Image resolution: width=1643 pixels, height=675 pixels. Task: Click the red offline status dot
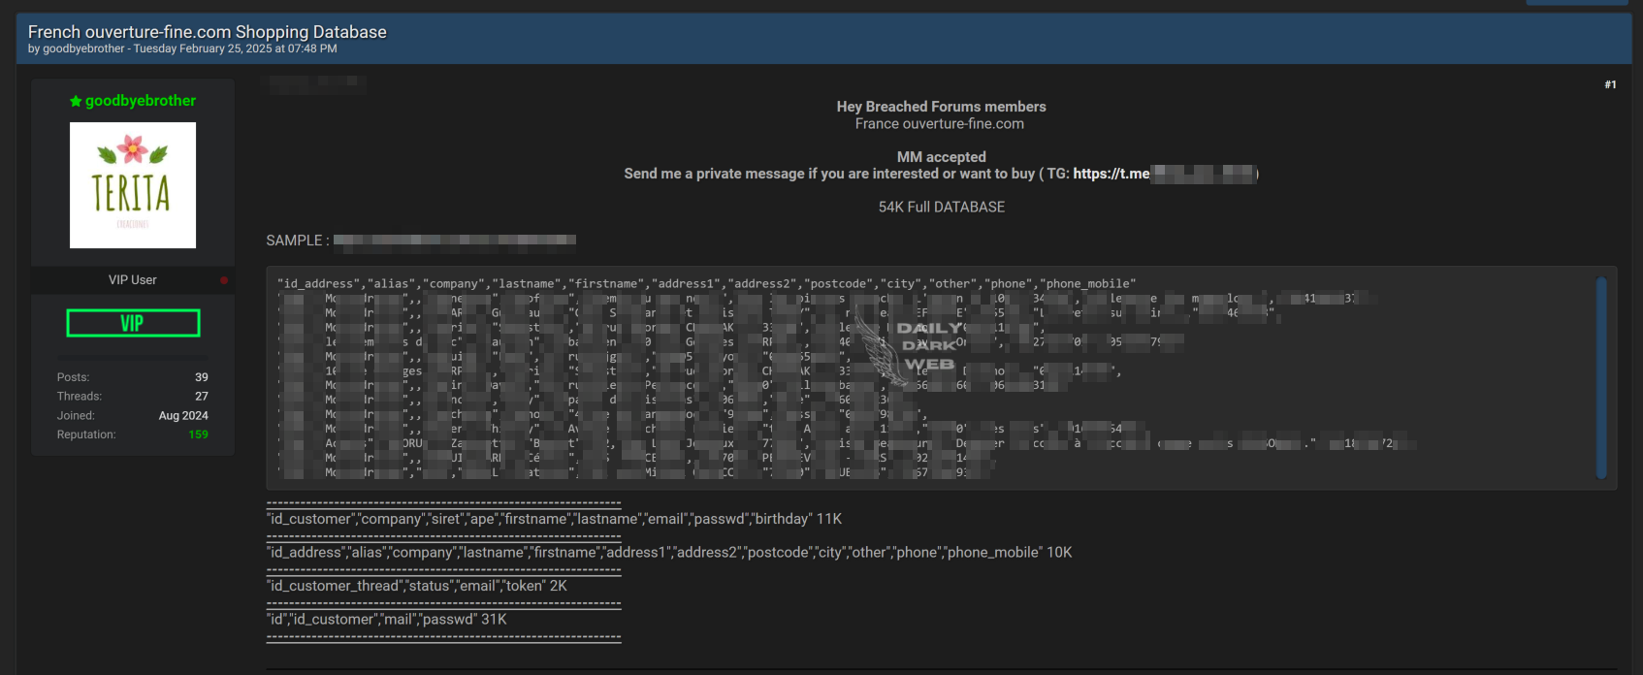coord(224,280)
